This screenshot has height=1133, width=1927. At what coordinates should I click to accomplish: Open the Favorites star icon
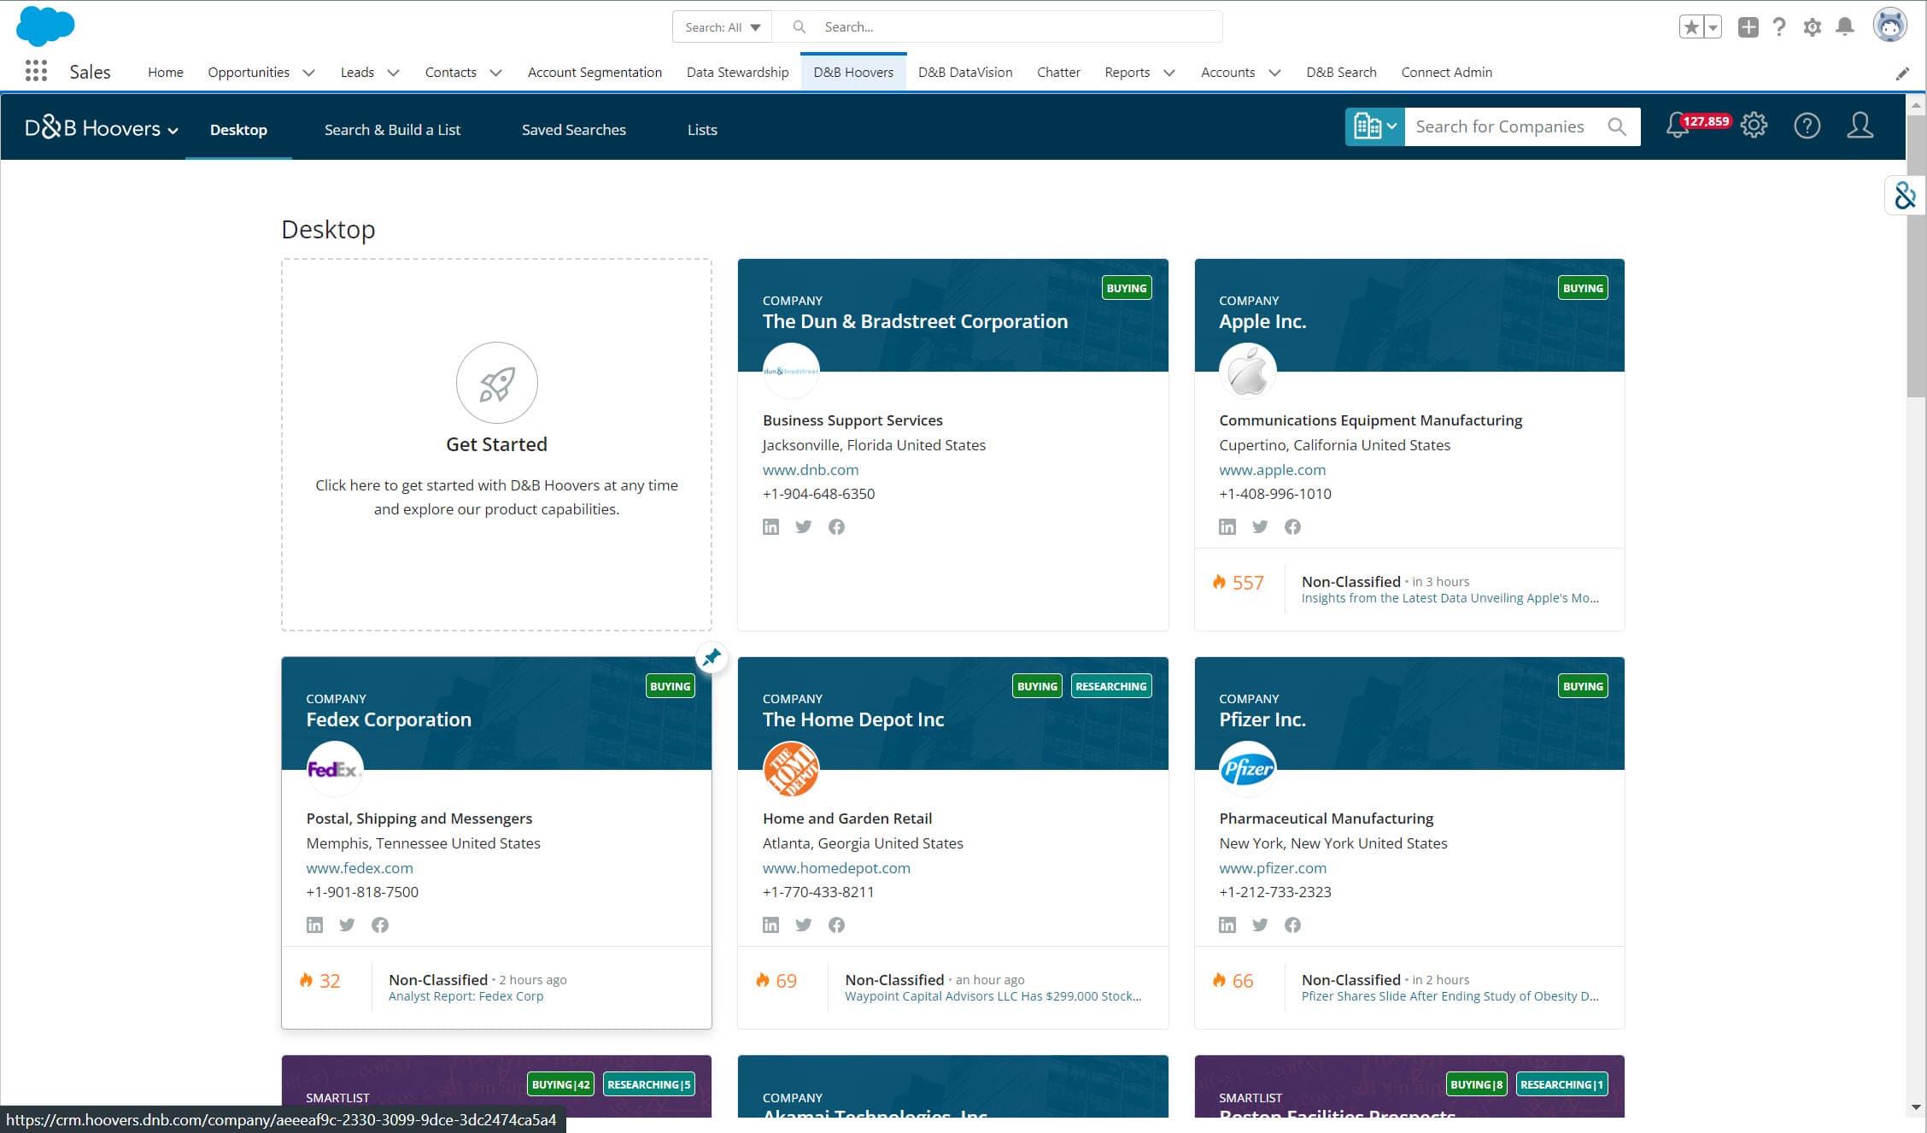(x=1691, y=27)
